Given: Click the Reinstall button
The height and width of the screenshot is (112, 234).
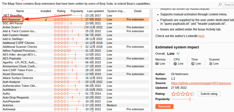Looking at the screenshot, I should pos(164,107).
